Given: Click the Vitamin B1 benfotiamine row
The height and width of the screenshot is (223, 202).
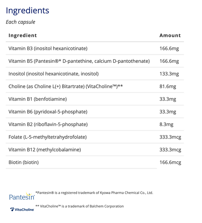Looking at the screenshot, I should [95, 99].
